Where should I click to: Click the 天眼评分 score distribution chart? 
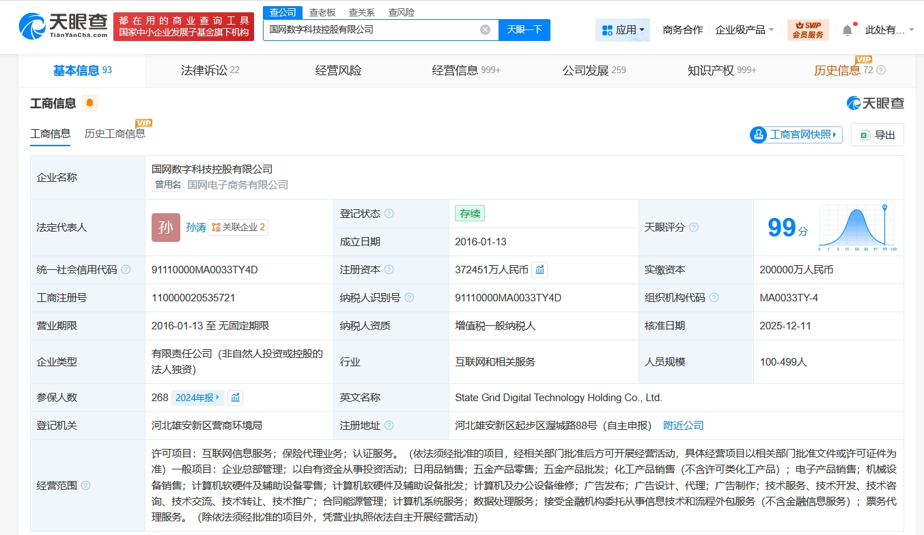pos(856,228)
